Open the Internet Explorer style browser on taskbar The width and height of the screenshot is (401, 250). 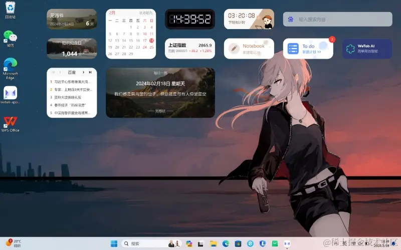pos(250,243)
